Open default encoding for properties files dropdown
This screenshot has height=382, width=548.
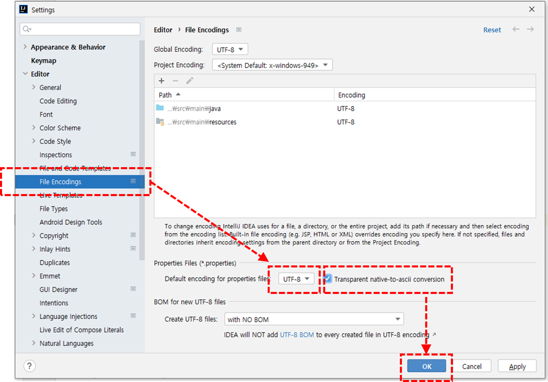[296, 279]
